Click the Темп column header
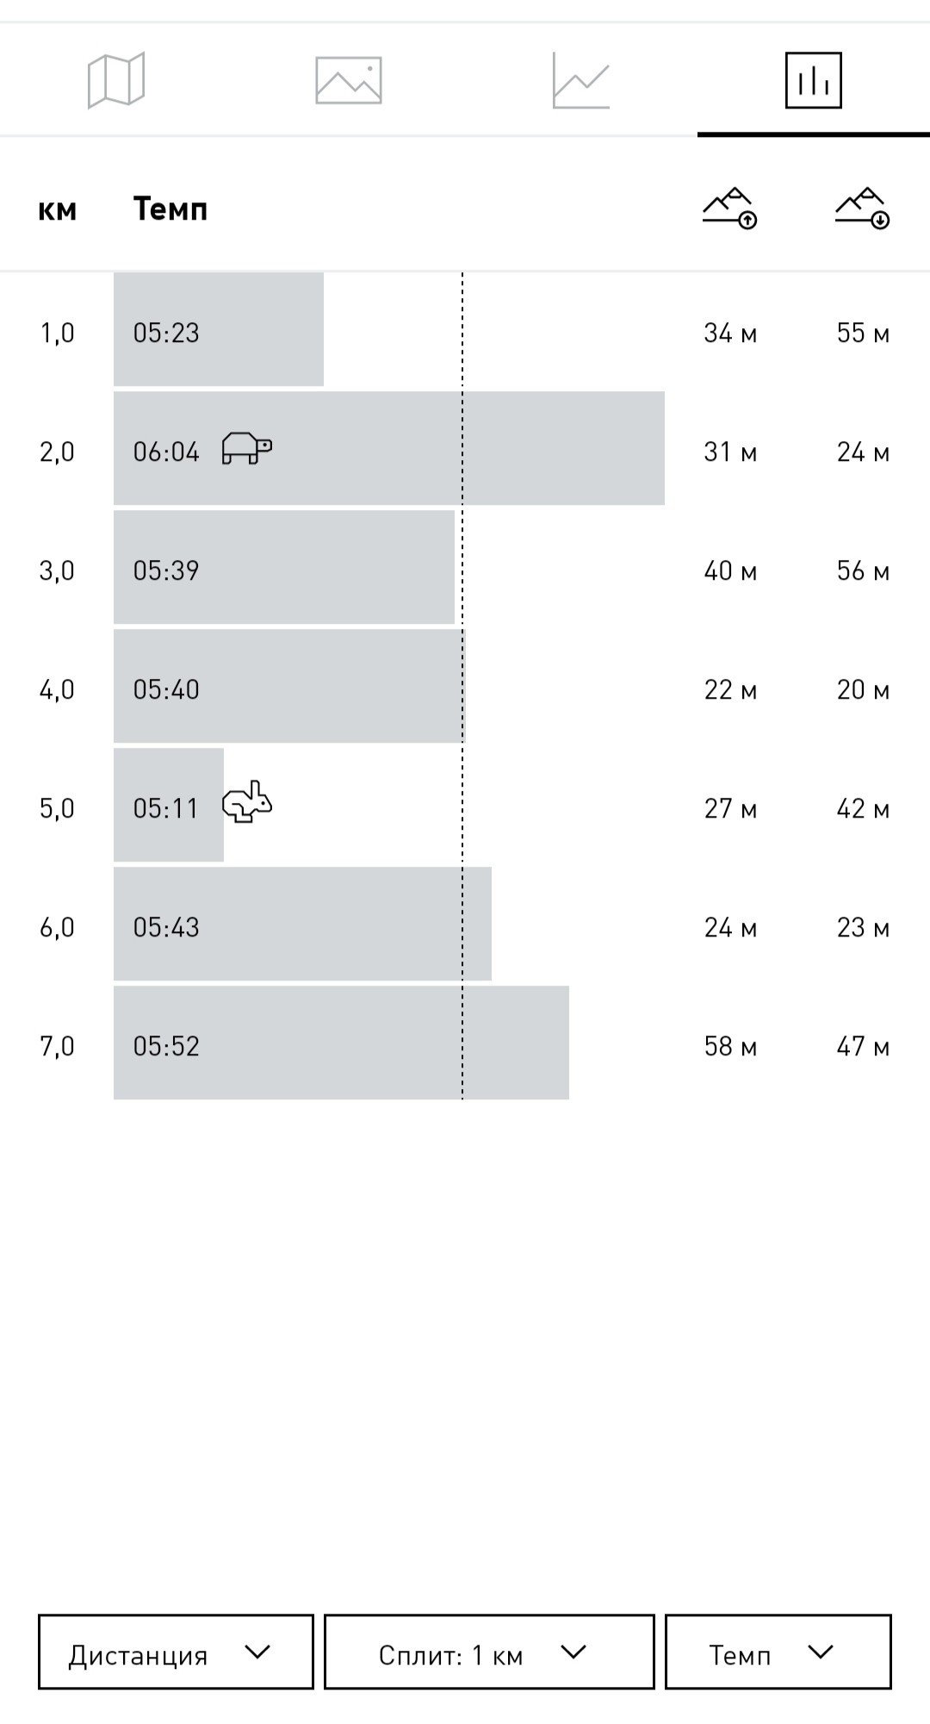The image size is (930, 1724). click(x=170, y=209)
